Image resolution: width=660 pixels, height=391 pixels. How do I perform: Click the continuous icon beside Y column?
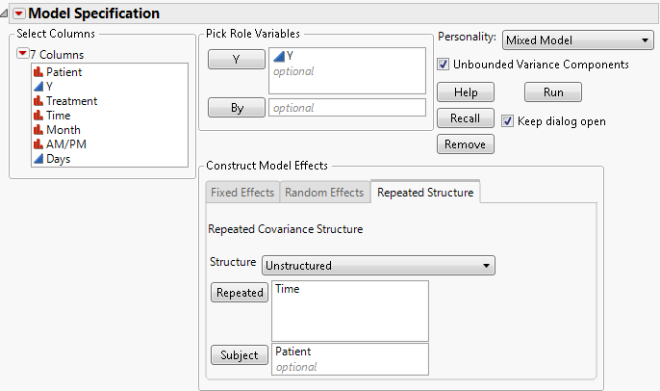coord(38,87)
